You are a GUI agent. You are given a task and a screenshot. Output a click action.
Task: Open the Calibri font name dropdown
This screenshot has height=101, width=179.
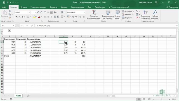tap(29, 12)
